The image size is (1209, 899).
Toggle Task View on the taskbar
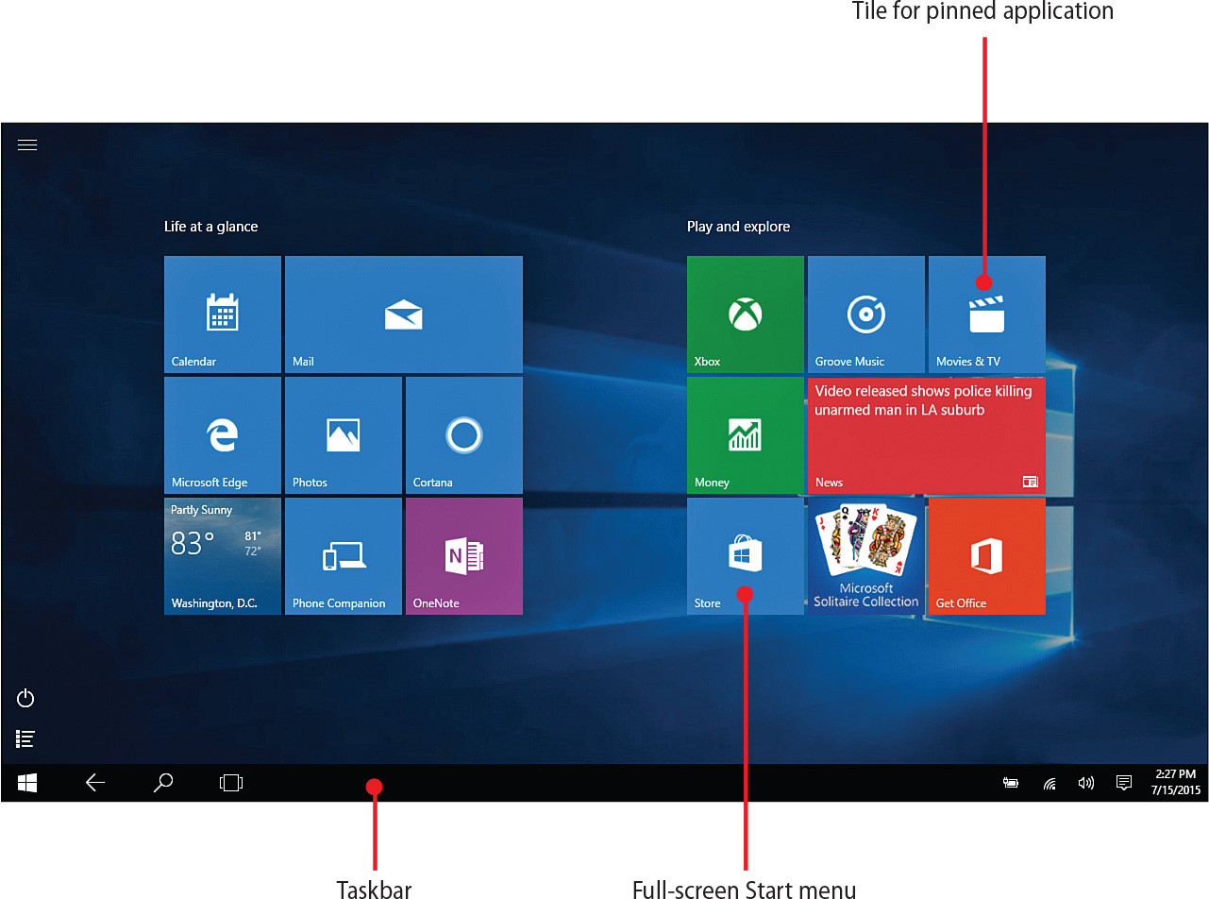click(230, 783)
